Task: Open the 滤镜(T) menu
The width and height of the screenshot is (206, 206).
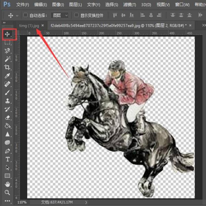Action: point(130,5)
